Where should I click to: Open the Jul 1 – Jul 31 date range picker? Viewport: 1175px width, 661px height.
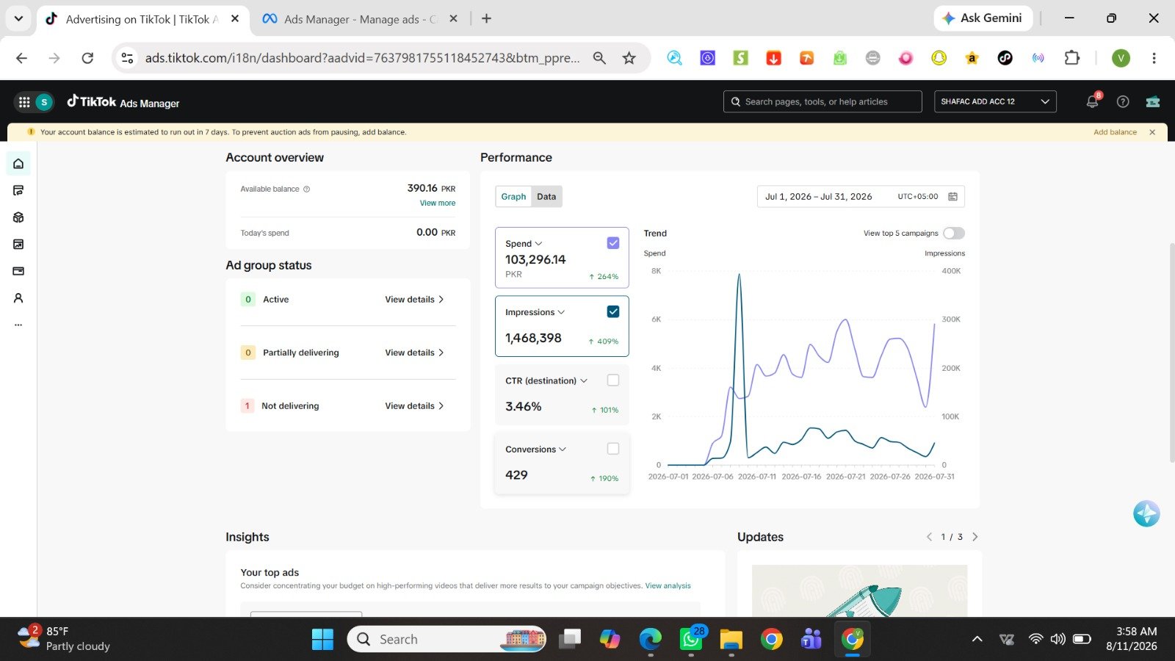[x=861, y=196]
